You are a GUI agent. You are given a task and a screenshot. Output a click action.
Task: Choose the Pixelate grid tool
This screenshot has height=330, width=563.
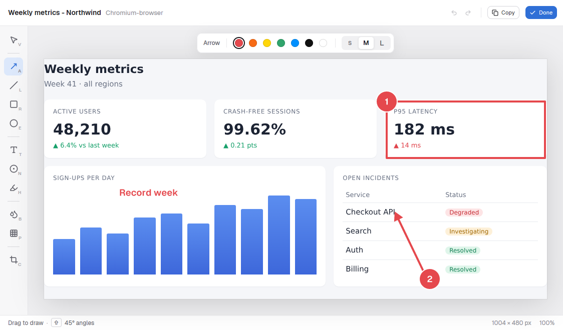[x=14, y=233]
